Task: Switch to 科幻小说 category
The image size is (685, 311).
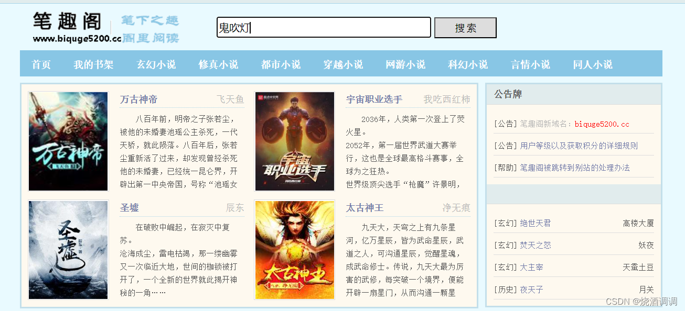Action: (x=468, y=64)
